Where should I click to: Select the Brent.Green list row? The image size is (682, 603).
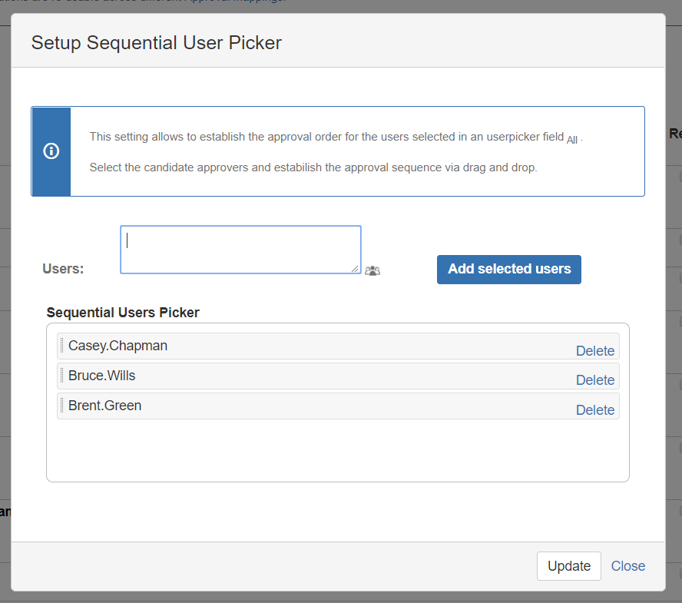tap(338, 406)
